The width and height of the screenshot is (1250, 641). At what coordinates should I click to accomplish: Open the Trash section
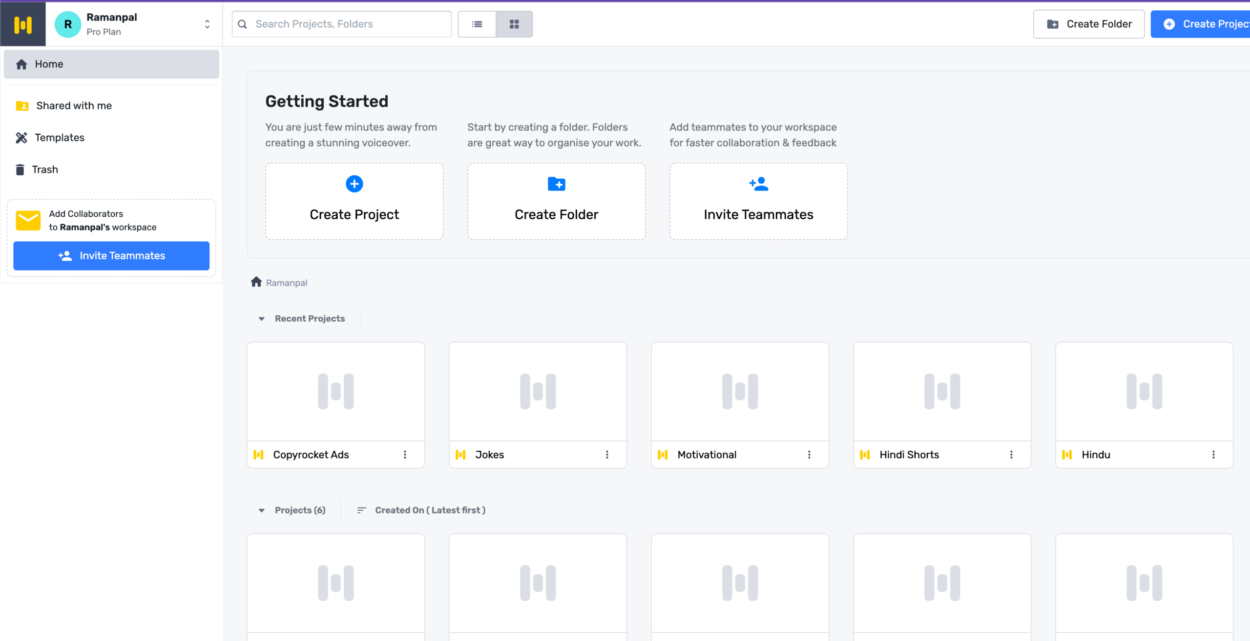45,169
